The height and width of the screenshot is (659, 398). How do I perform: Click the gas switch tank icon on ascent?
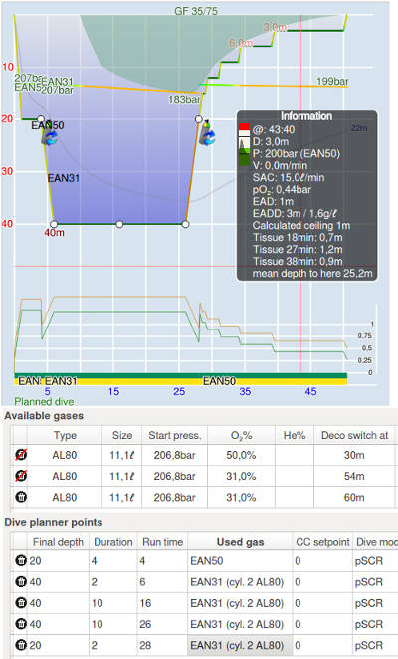(207, 133)
